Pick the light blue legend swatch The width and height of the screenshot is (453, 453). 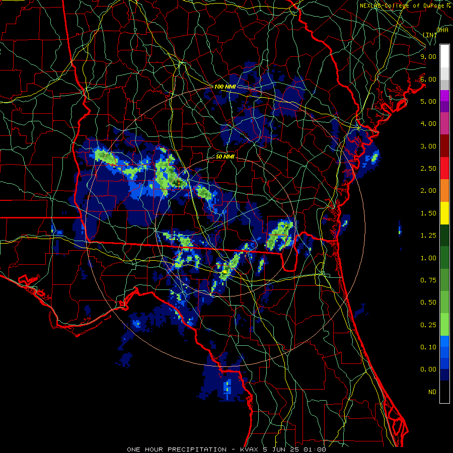pos(444,341)
